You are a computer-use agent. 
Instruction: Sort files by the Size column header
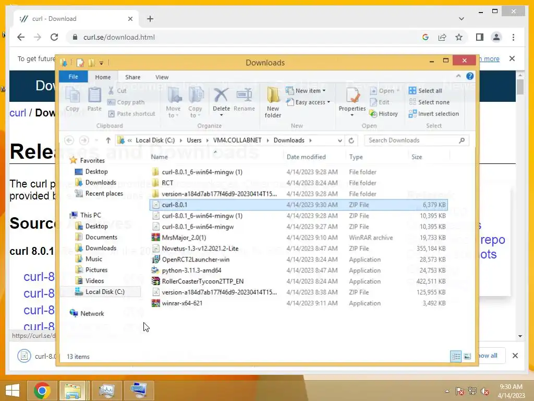pos(417,157)
